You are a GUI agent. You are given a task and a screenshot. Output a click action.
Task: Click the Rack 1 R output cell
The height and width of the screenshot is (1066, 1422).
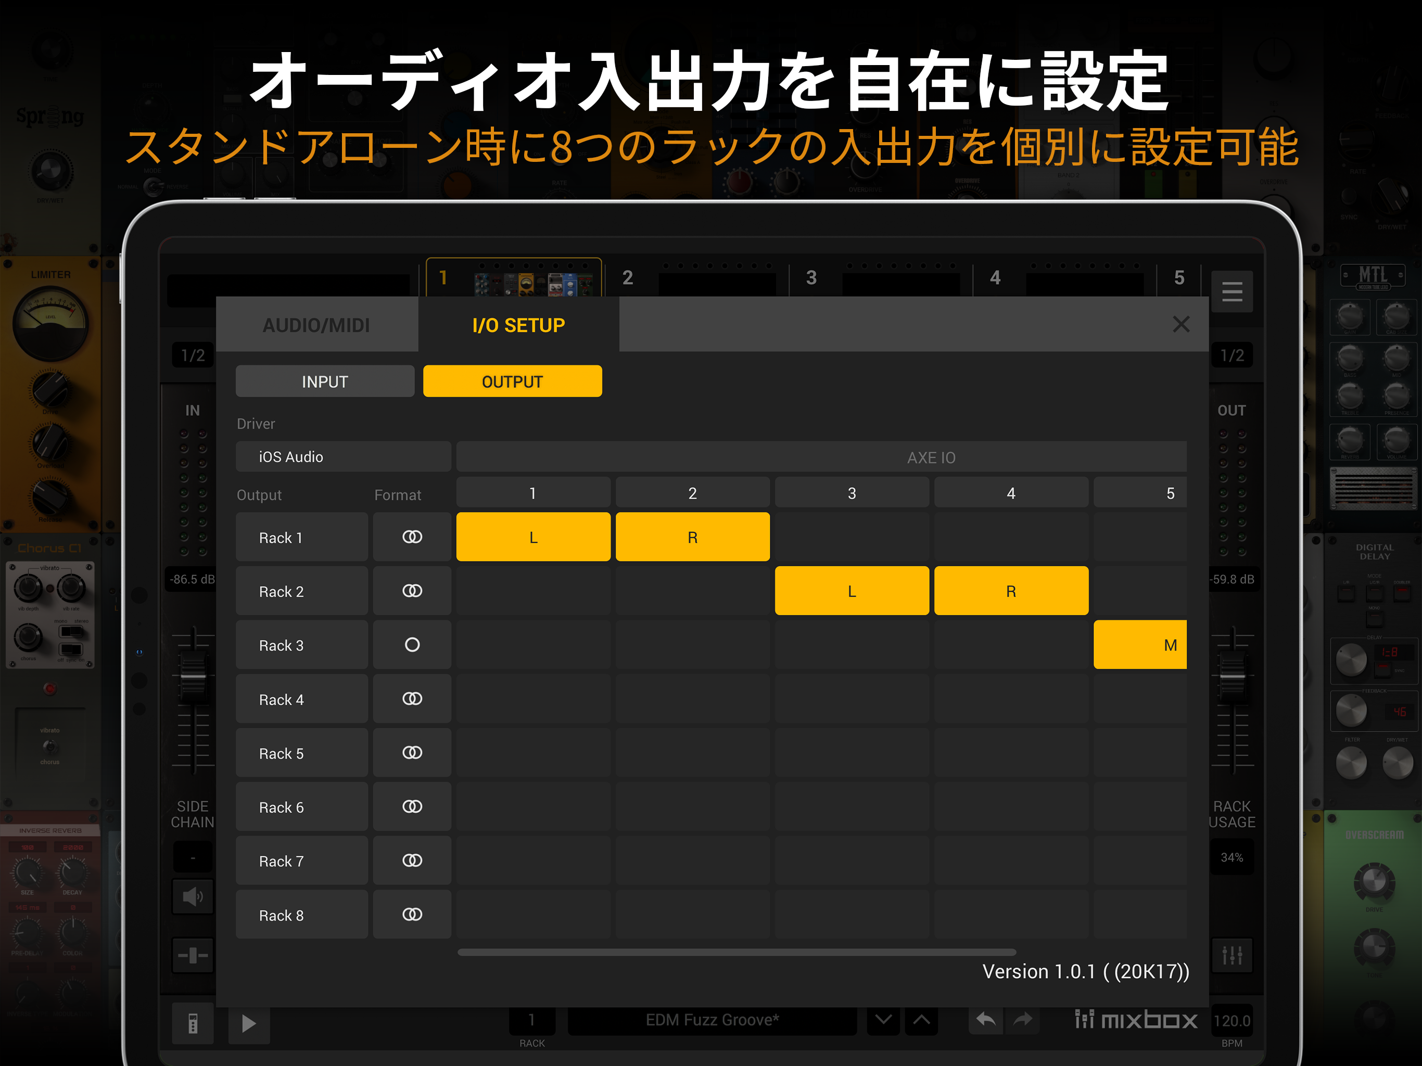point(692,537)
